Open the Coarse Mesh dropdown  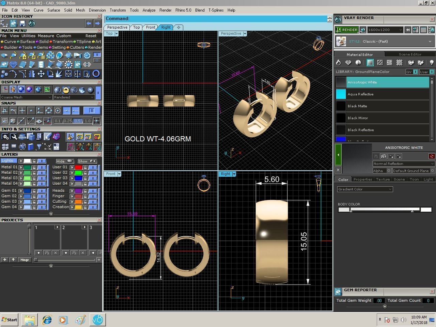tap(26, 97)
